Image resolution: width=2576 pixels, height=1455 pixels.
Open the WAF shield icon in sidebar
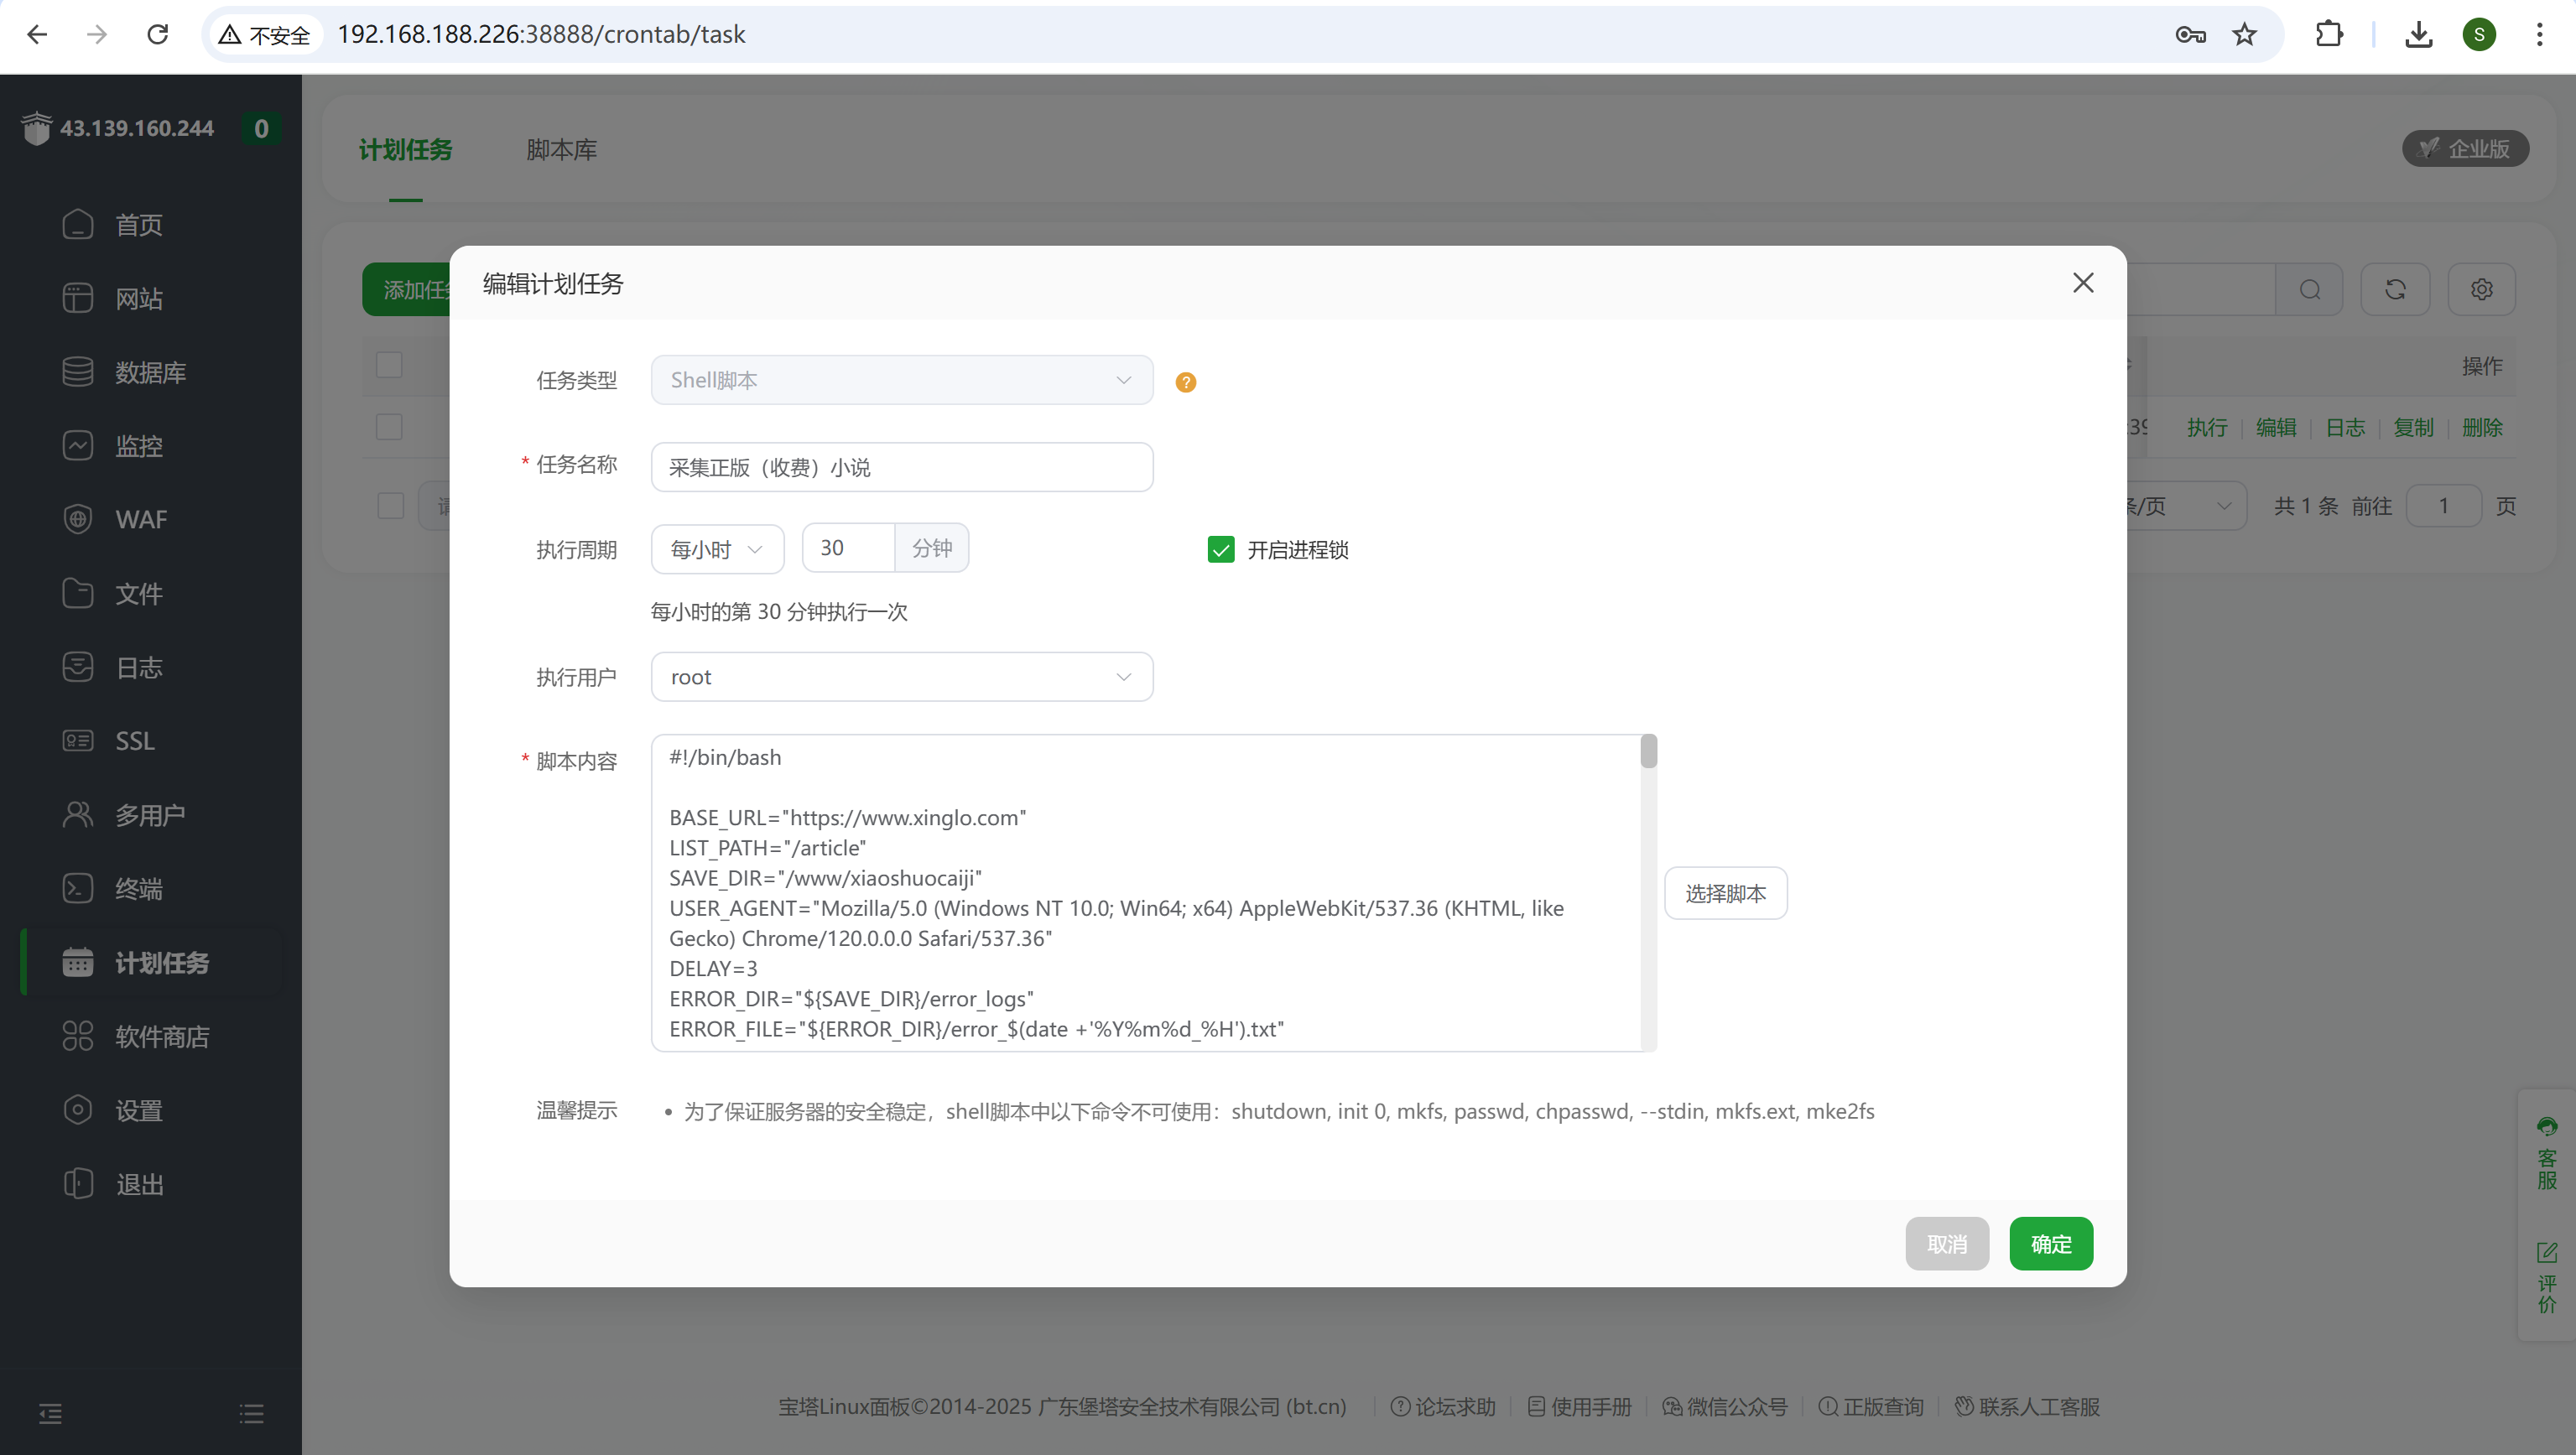78,519
